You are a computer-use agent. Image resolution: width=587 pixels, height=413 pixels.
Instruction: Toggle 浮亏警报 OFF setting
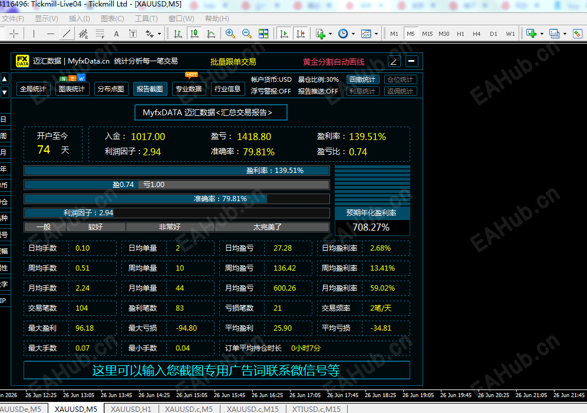pyautogui.click(x=271, y=91)
